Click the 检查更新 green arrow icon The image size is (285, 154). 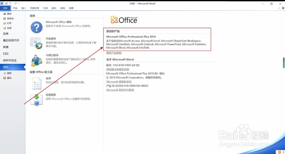pyautogui.click(x=36, y=100)
